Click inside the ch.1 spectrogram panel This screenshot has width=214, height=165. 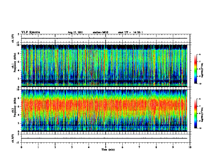coord(104,66)
